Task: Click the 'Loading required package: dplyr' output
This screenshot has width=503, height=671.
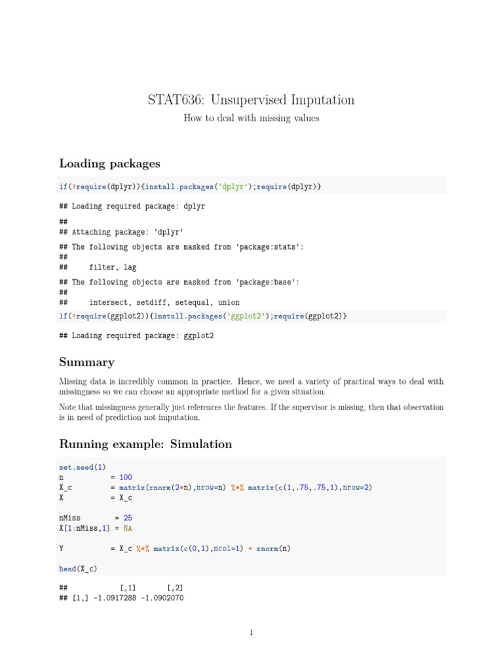Action: click(x=132, y=206)
